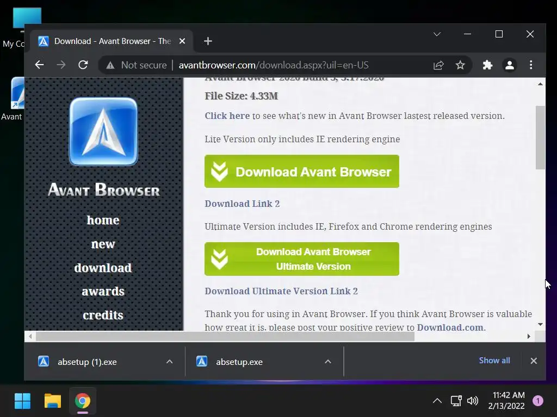The image size is (557, 417).
Task: Show hidden system tray icons
Action: tap(437, 401)
